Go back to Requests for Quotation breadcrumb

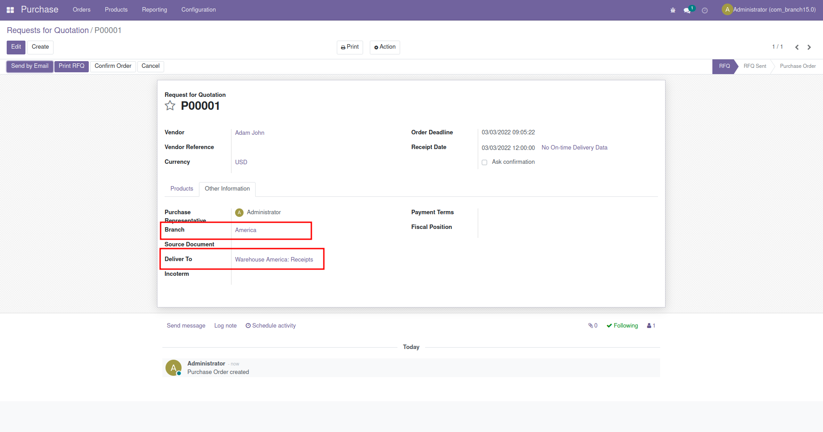[48, 30]
